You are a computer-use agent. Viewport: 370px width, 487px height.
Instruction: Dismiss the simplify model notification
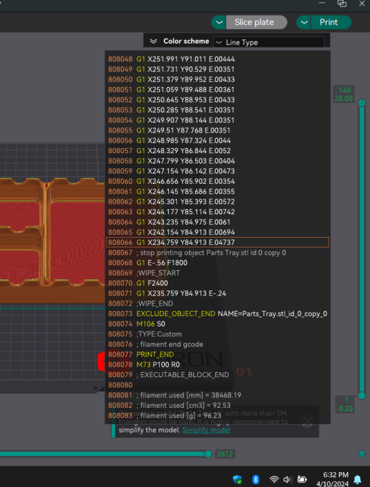(x=307, y=421)
